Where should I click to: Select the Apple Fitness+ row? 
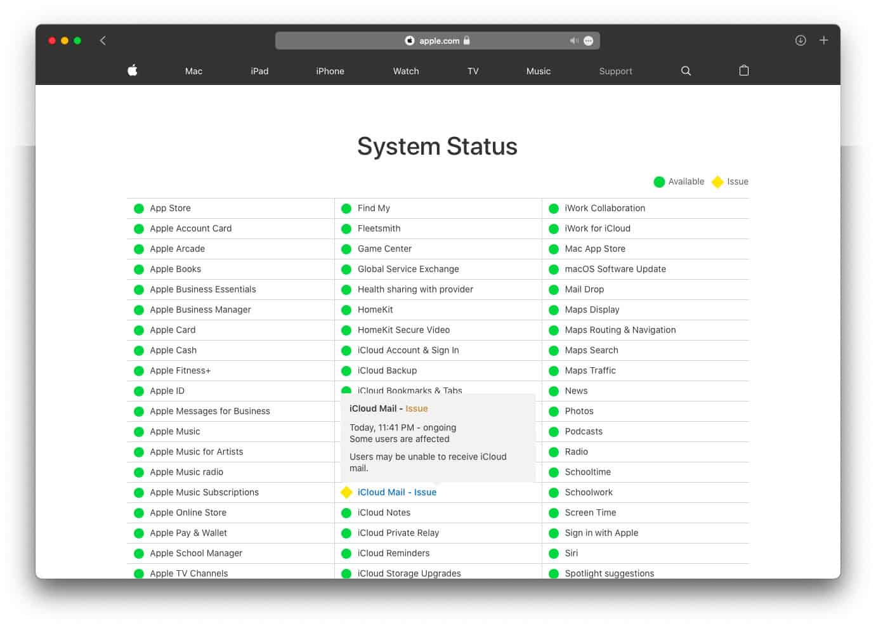point(231,370)
